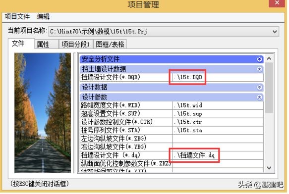Click the 挡土墙设计数据 section header
Image resolution: width=289 pixels, height=194 pixels.
[172, 69]
